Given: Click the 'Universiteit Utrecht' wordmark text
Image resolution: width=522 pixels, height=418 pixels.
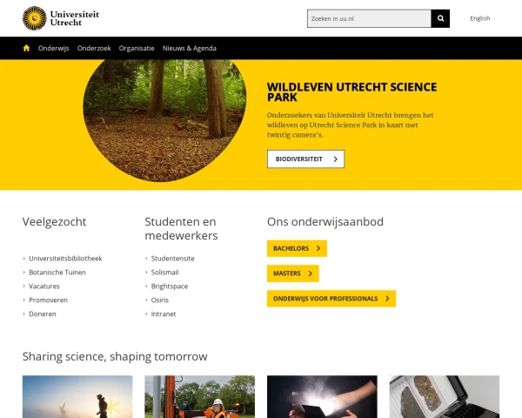Looking at the screenshot, I should 75,18.
